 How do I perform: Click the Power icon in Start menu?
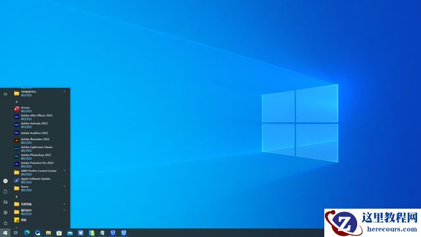[5, 223]
